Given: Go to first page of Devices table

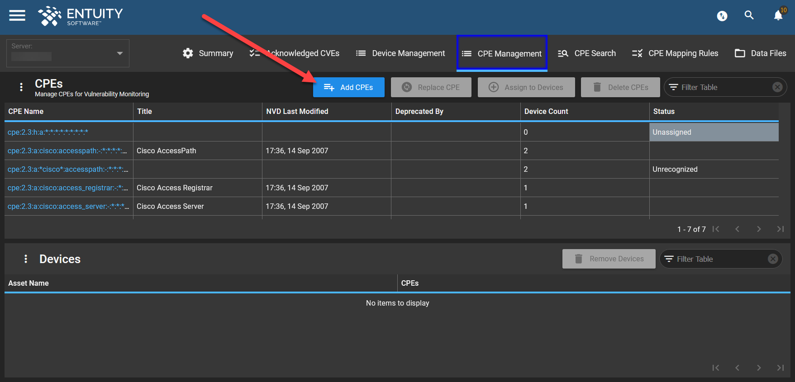Looking at the screenshot, I should tap(715, 368).
